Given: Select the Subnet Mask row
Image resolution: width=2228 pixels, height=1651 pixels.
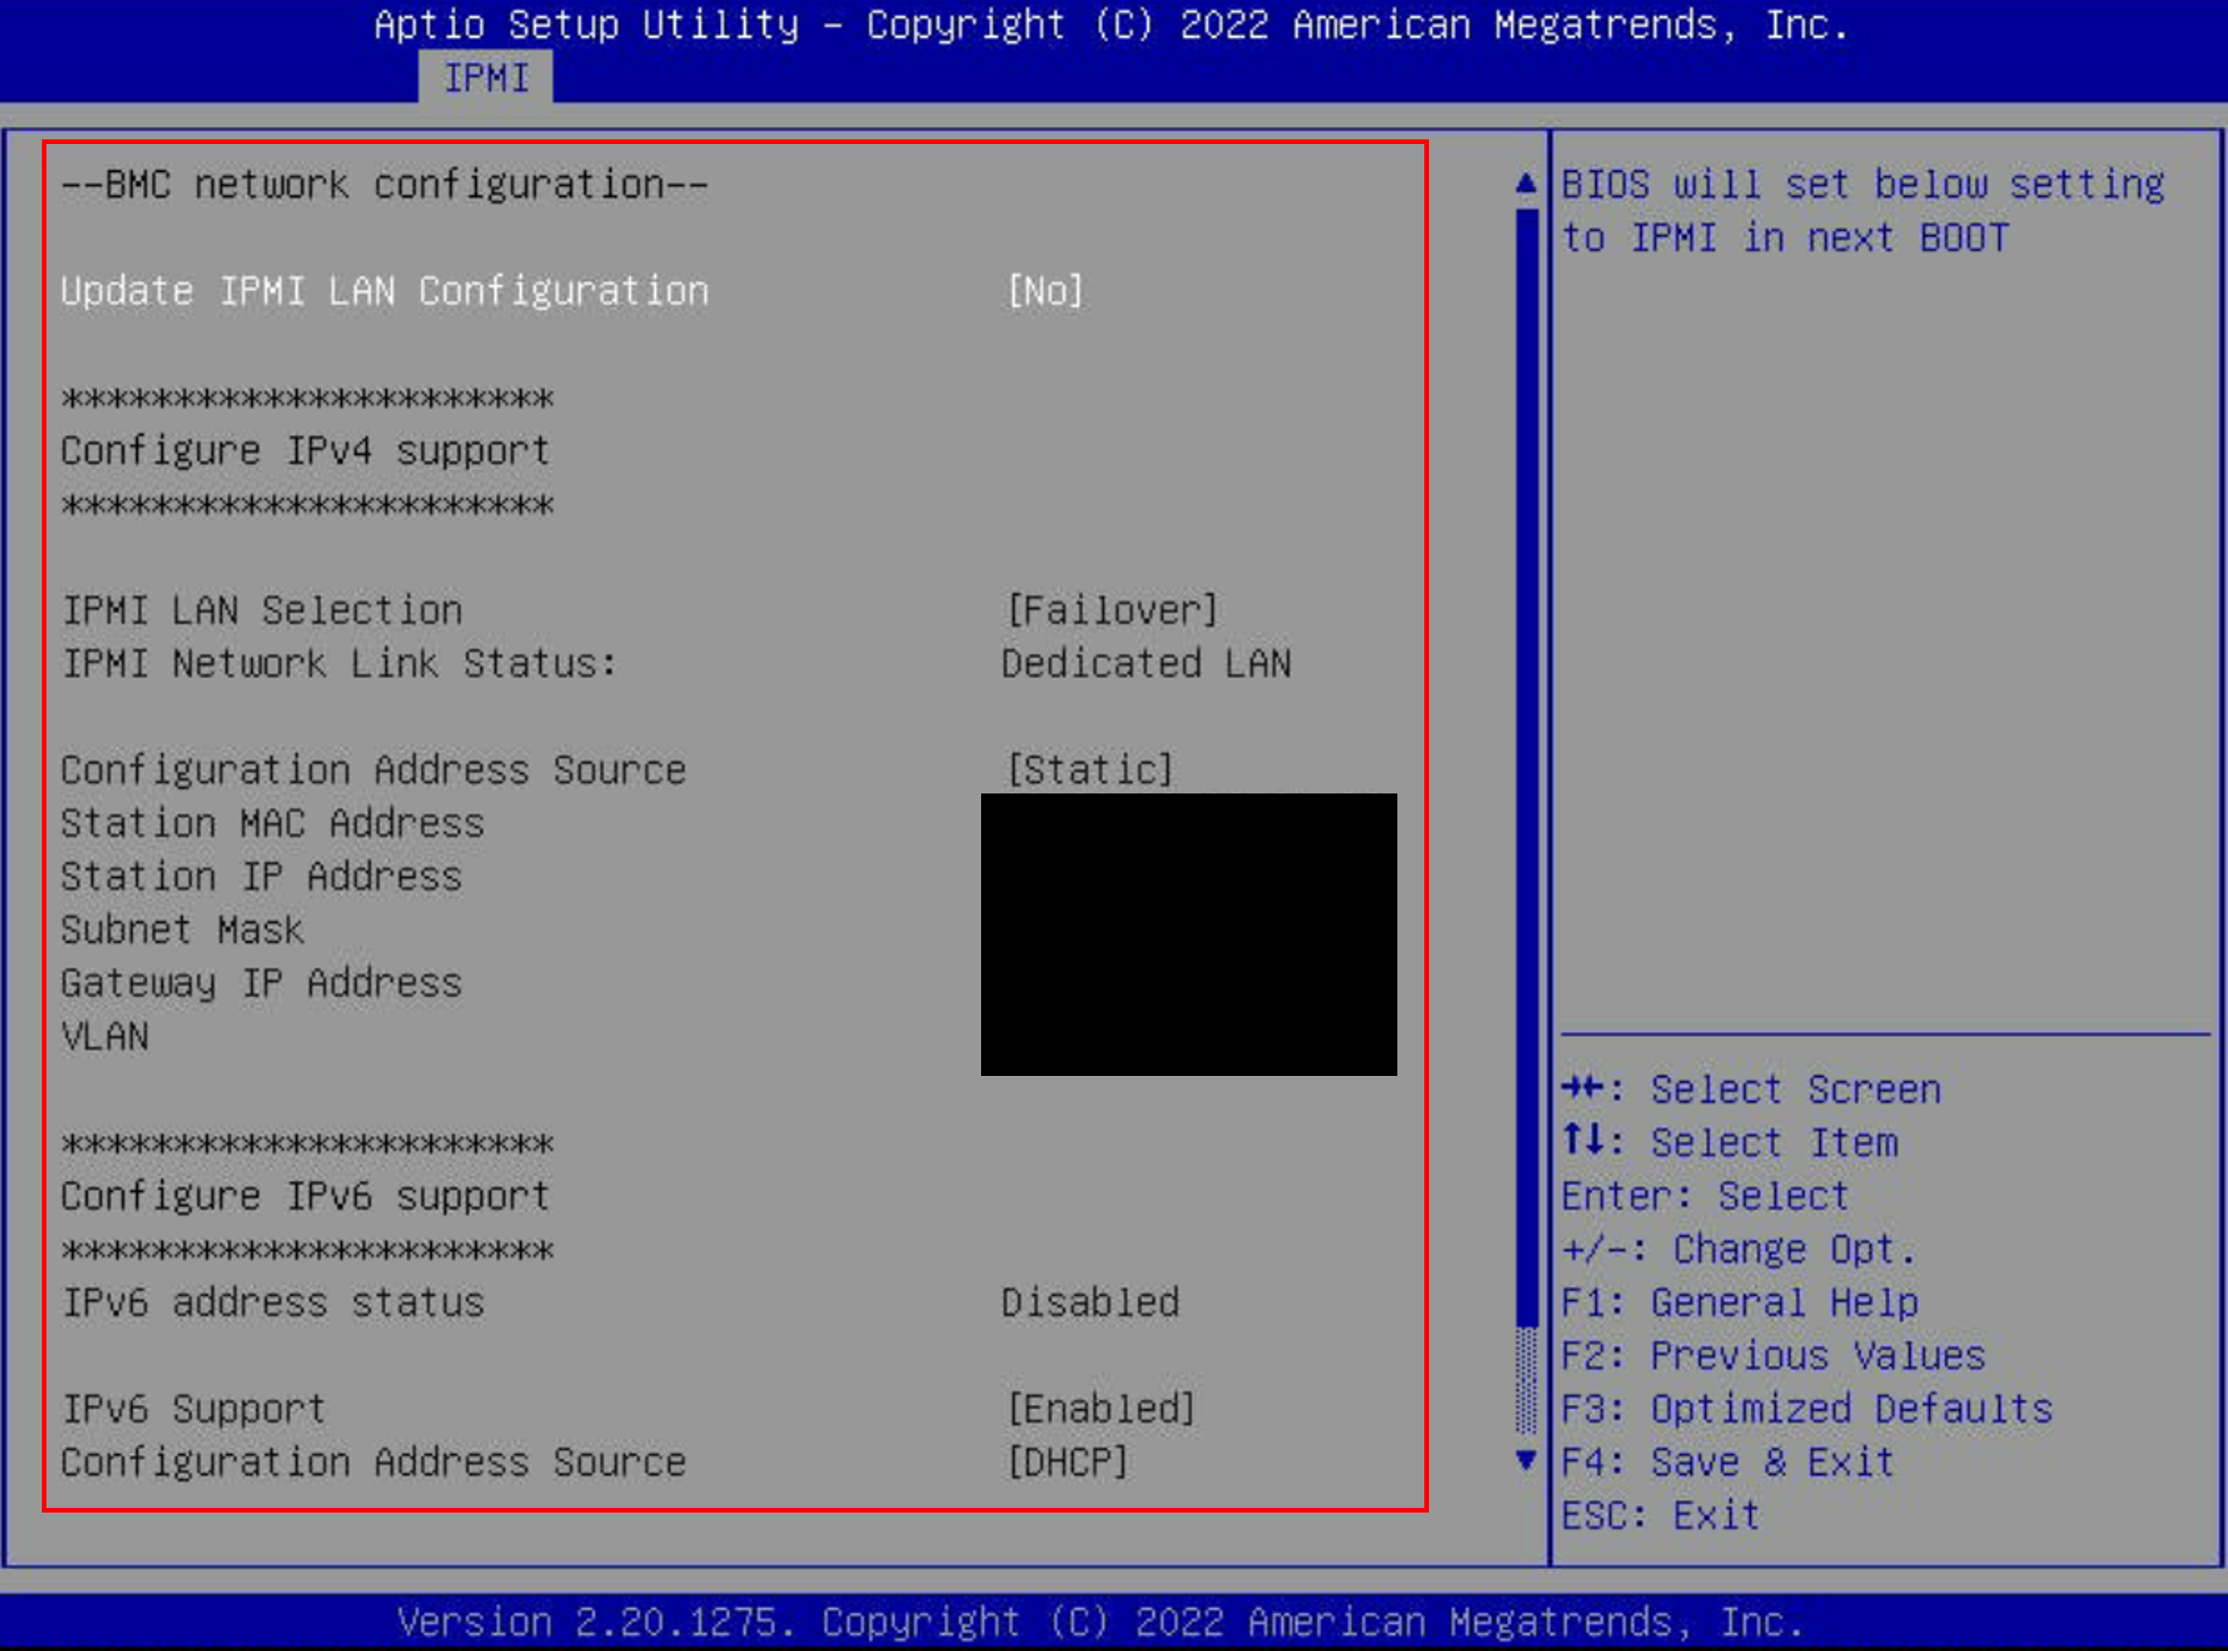Looking at the screenshot, I should [183, 930].
